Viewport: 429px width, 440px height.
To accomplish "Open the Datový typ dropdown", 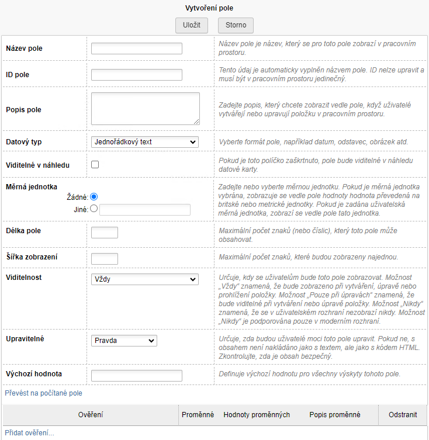I will [x=145, y=142].
